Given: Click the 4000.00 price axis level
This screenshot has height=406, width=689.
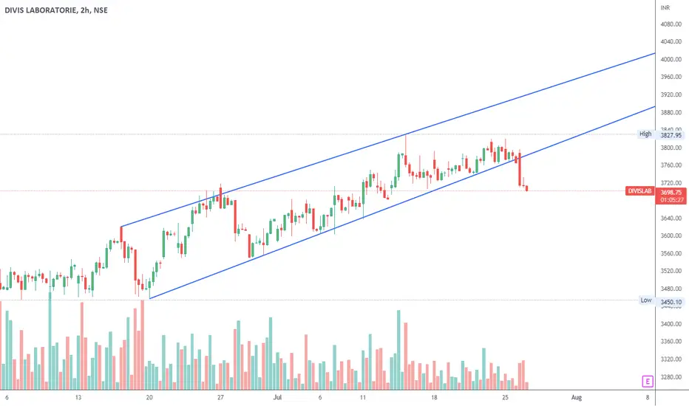Looking at the screenshot, I should click(671, 59).
